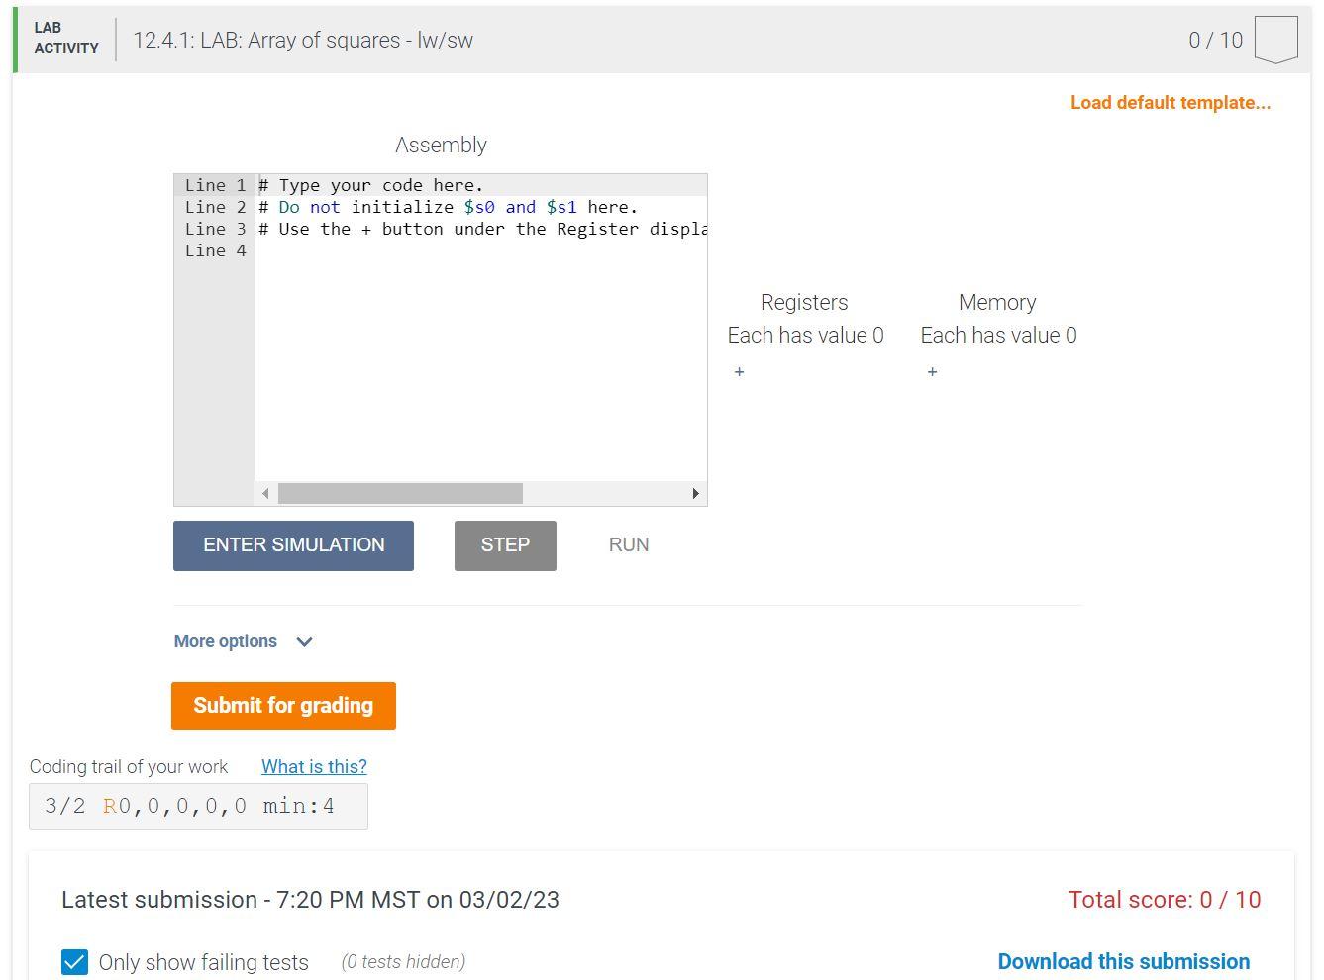Click the score badge shield icon
Viewport: 1324px width, 980px height.
1277,38
